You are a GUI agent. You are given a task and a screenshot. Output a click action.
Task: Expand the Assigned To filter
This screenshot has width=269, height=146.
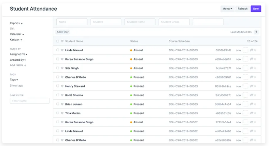click(18, 54)
